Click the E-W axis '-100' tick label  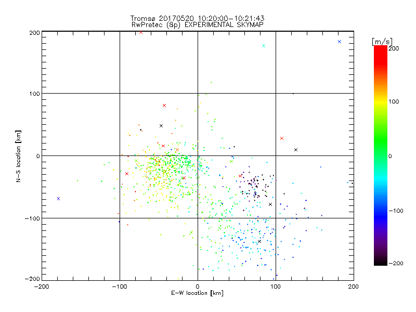(x=120, y=287)
